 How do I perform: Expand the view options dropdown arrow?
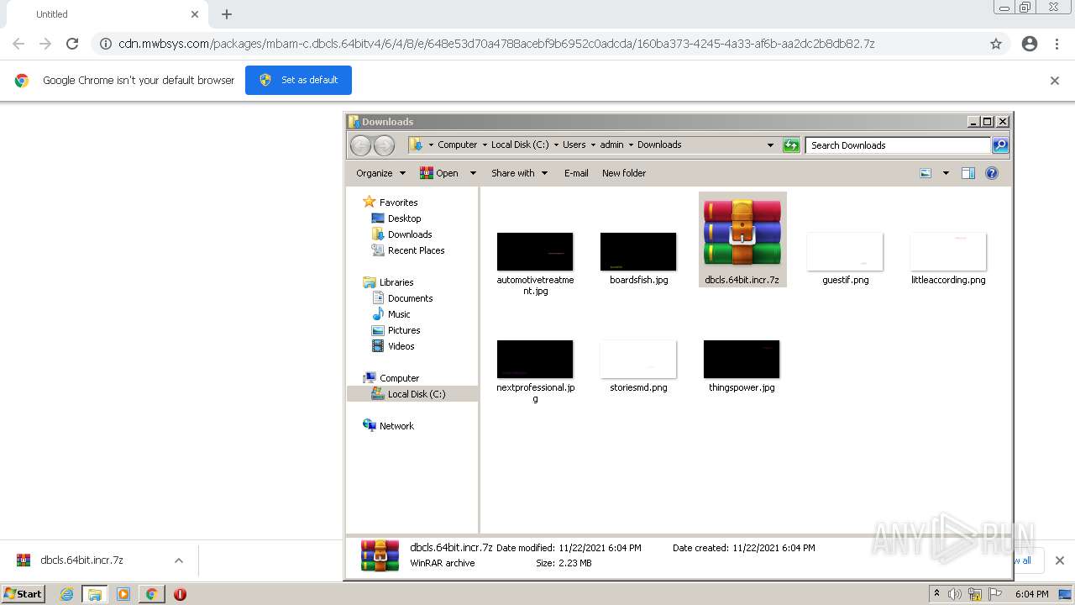tap(946, 173)
